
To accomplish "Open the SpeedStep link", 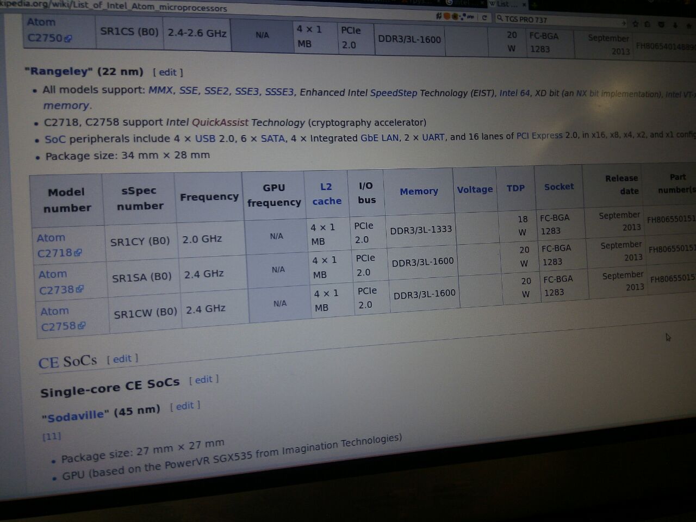I will click(x=394, y=93).
